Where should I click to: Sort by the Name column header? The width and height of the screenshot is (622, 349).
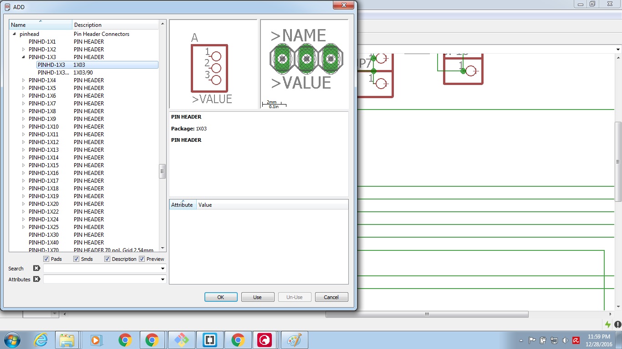41,25
